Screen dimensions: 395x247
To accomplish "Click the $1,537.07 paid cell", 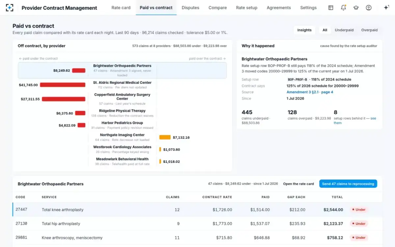I will pos(260,224).
